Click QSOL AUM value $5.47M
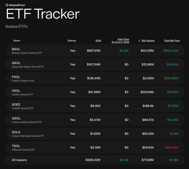 pyautogui.click(x=95, y=120)
